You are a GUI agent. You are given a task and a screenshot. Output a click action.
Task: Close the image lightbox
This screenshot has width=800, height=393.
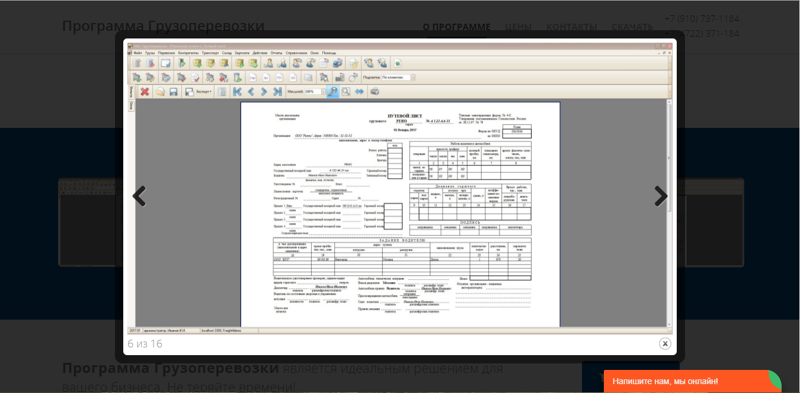[x=665, y=343]
